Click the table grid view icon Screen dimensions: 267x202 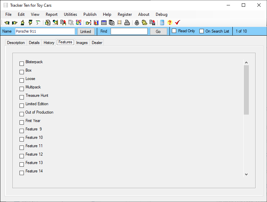[104, 23]
